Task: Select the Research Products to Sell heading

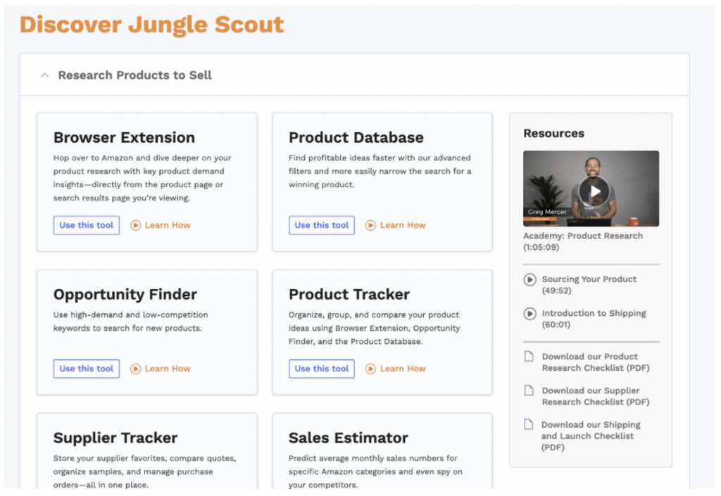Action: pos(134,75)
